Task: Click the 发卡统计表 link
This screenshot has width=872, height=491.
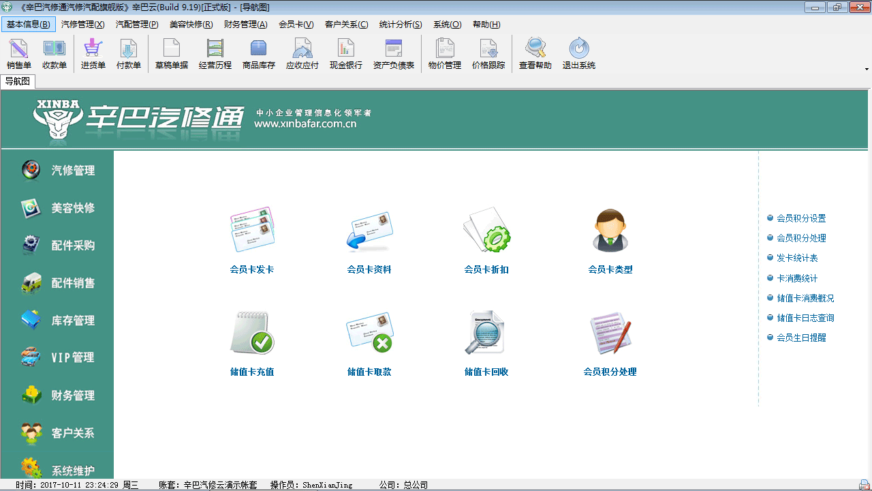Action: point(797,258)
